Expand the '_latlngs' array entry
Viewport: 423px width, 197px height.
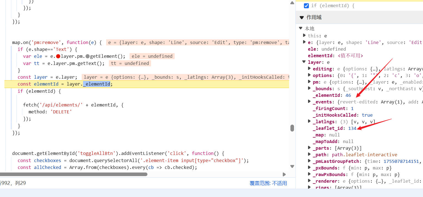(309, 122)
